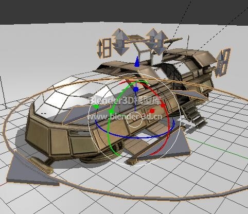Select the leftmost double-arrow control with square frame
This screenshot has height=214, width=248.
click(104, 48)
